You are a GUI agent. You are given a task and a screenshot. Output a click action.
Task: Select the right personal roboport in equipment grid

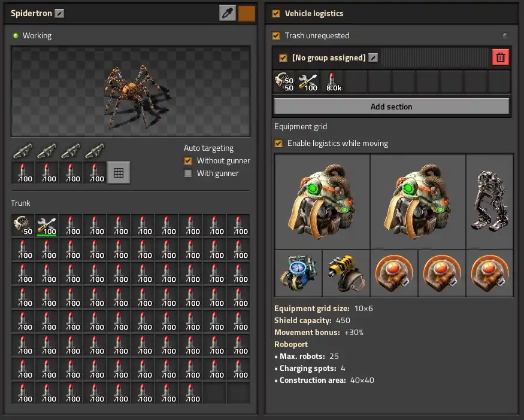(x=418, y=202)
